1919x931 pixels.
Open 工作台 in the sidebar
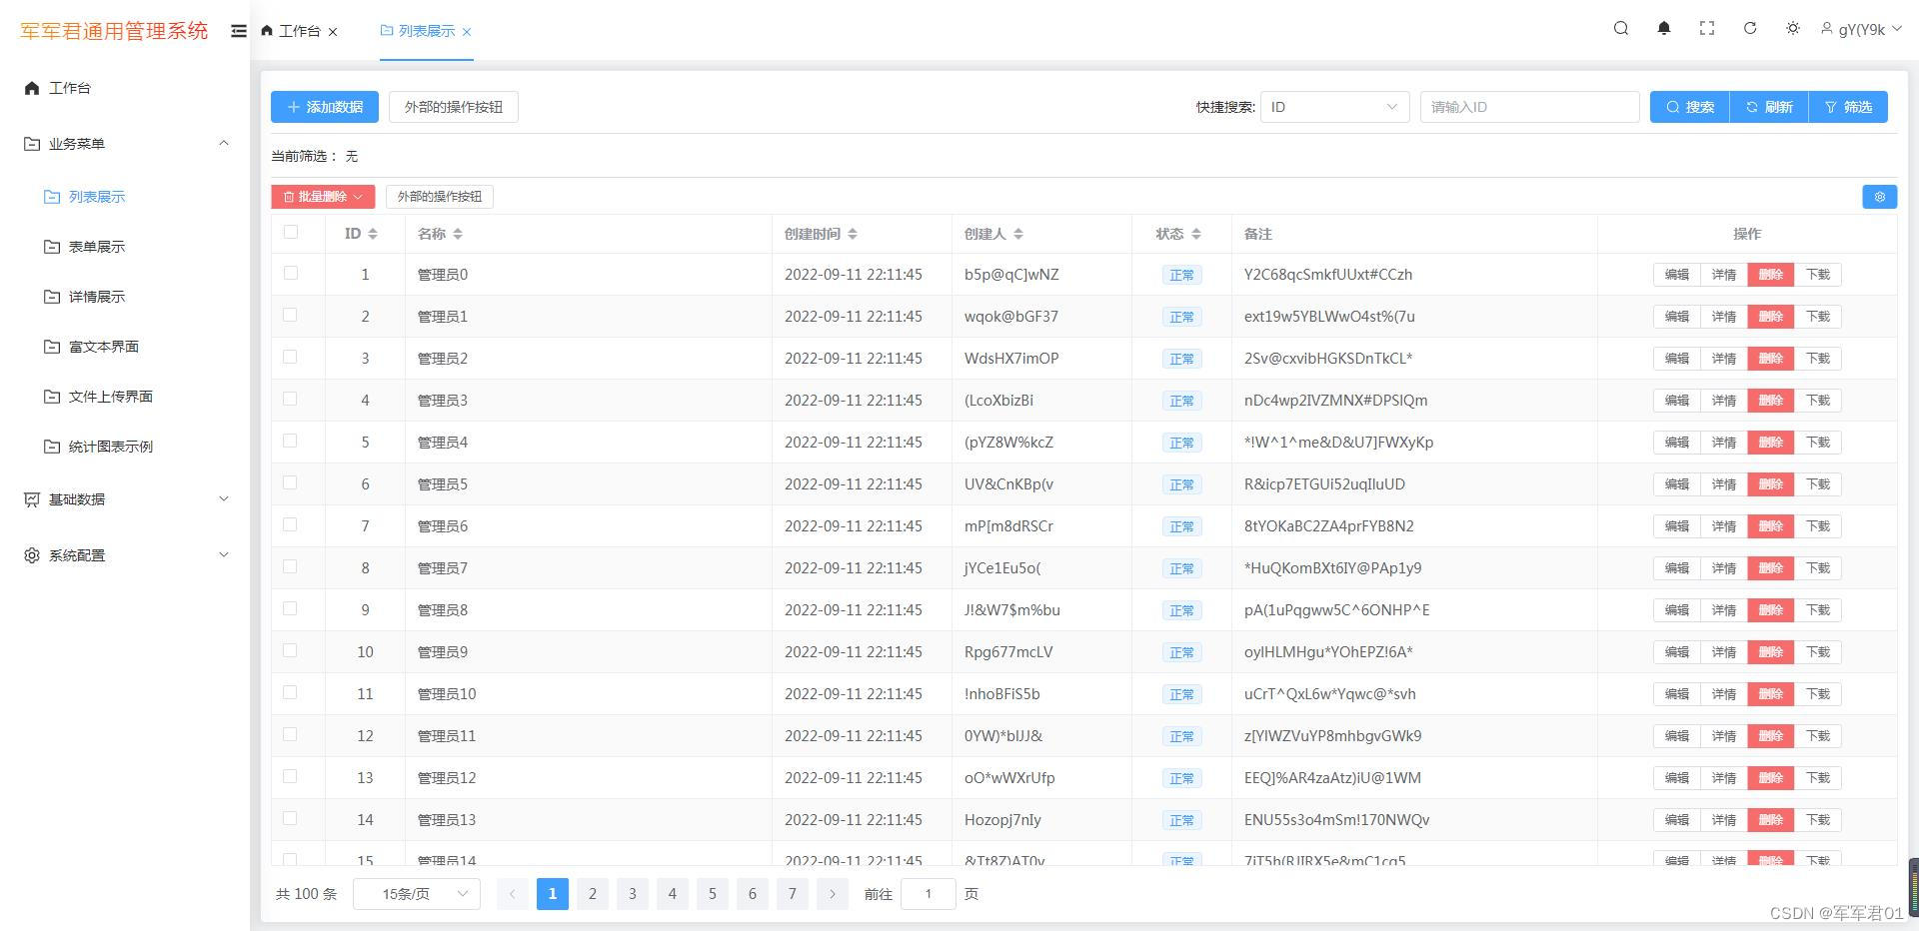click(125, 88)
